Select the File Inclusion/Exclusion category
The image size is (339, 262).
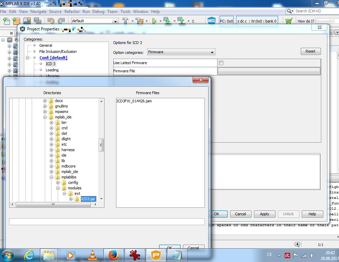tap(58, 52)
